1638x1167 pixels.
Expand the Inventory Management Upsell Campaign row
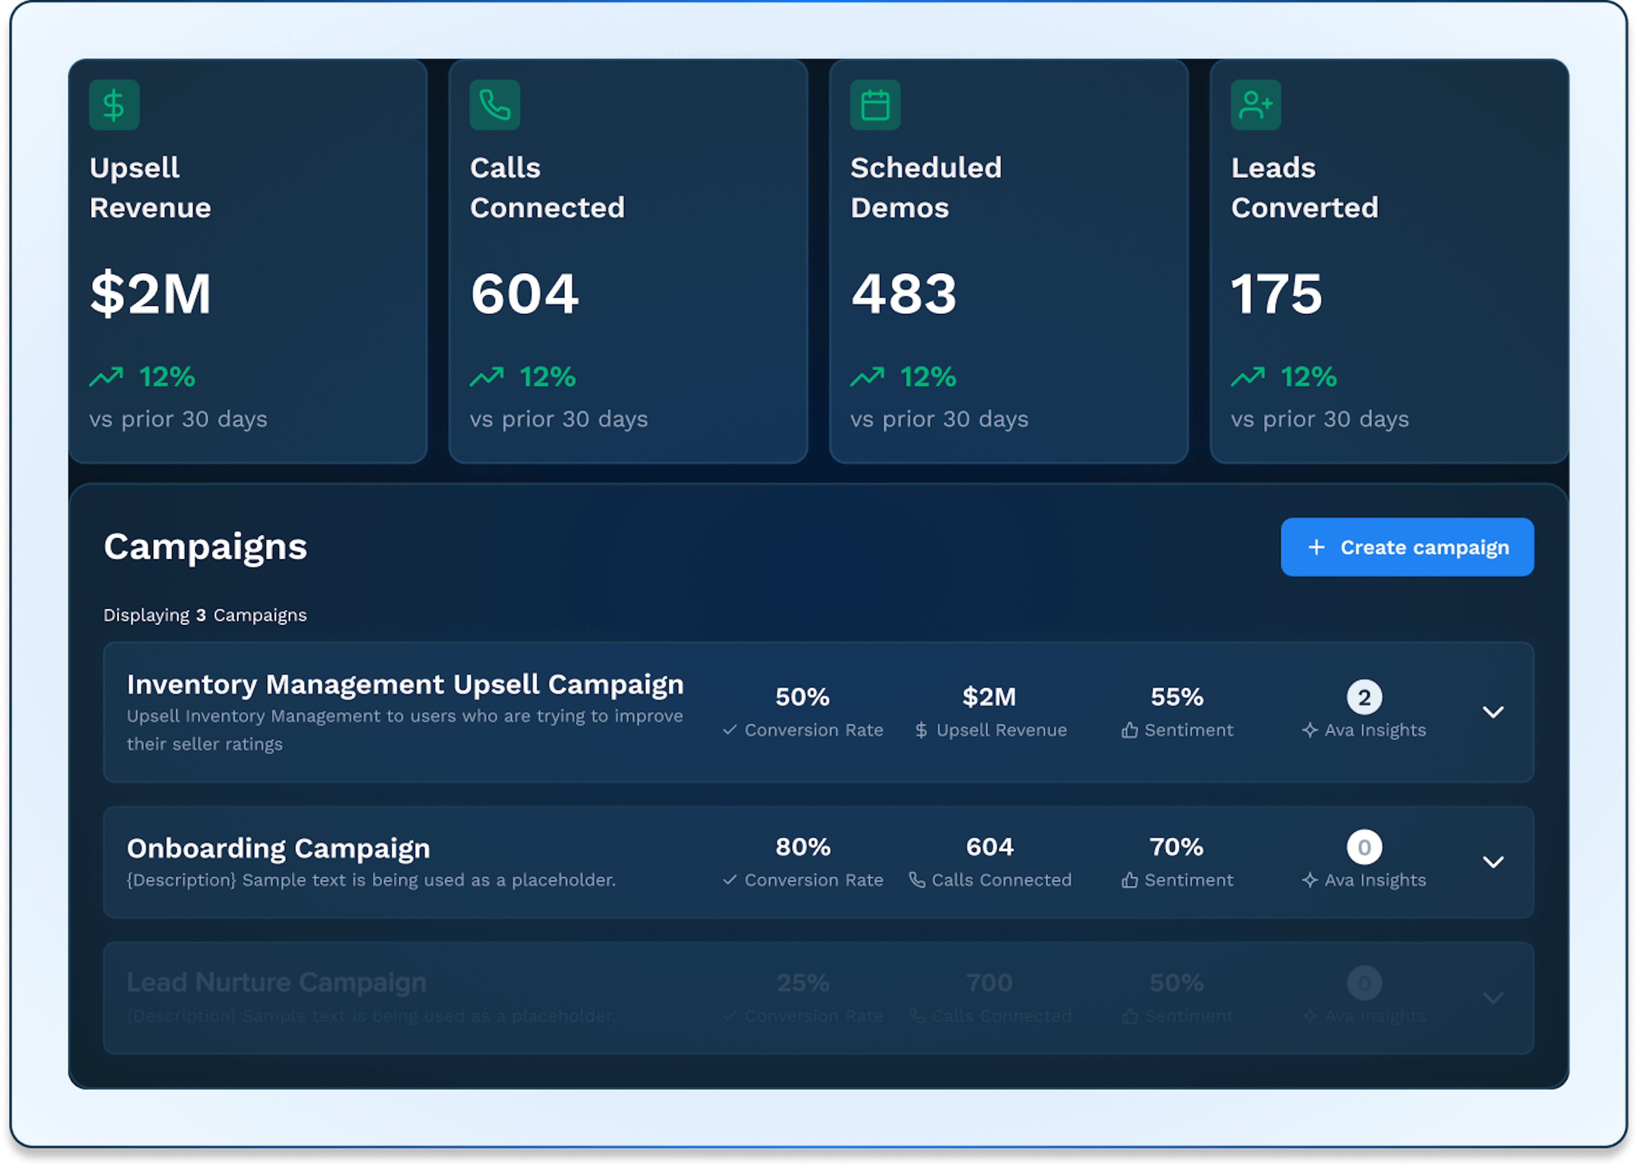[1493, 712]
